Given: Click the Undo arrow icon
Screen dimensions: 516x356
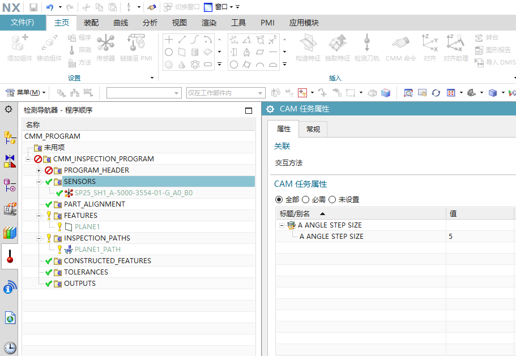Looking at the screenshot, I should pos(50,7).
